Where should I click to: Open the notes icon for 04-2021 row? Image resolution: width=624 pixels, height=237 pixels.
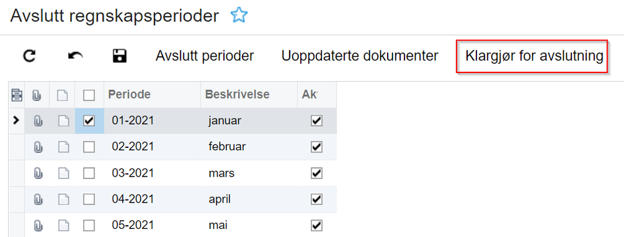coord(63,200)
